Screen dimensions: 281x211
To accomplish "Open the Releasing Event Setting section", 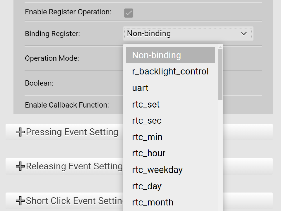I will click(x=74, y=166).
